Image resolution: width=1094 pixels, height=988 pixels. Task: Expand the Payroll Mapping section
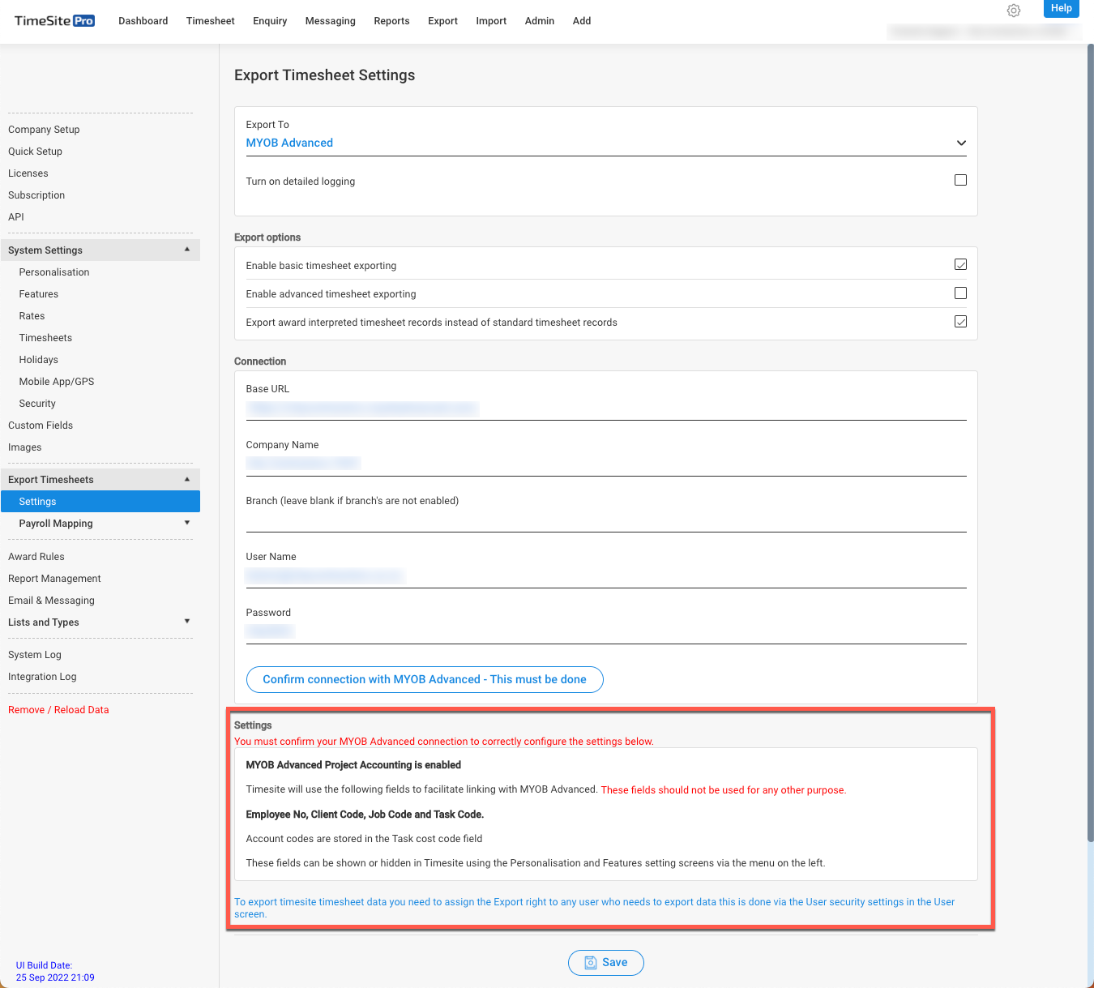pos(100,523)
